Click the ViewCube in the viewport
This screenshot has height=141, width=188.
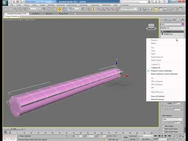click(151, 27)
